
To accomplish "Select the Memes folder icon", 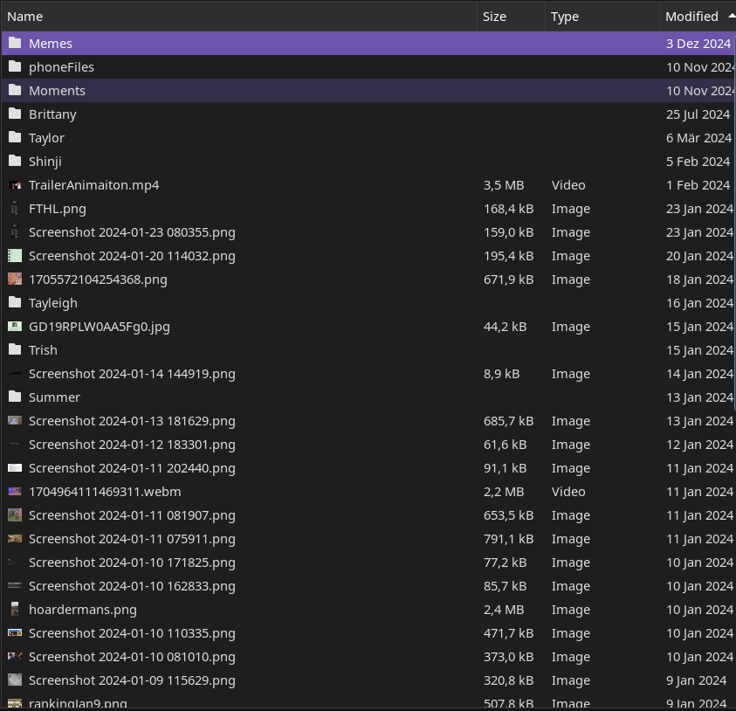I will 15,43.
